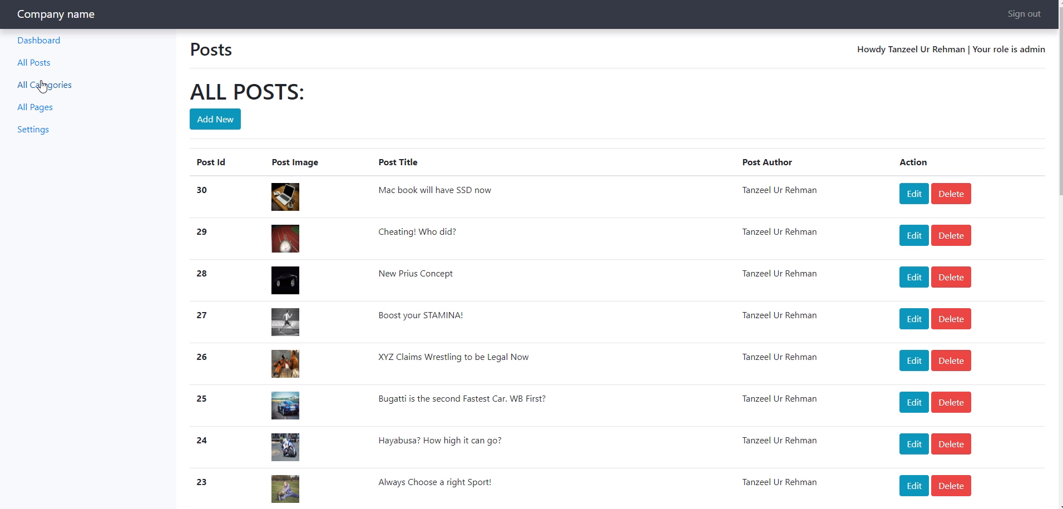The image size is (1063, 509).
Task: Edit the Mac book SSD post
Action: tap(913, 194)
